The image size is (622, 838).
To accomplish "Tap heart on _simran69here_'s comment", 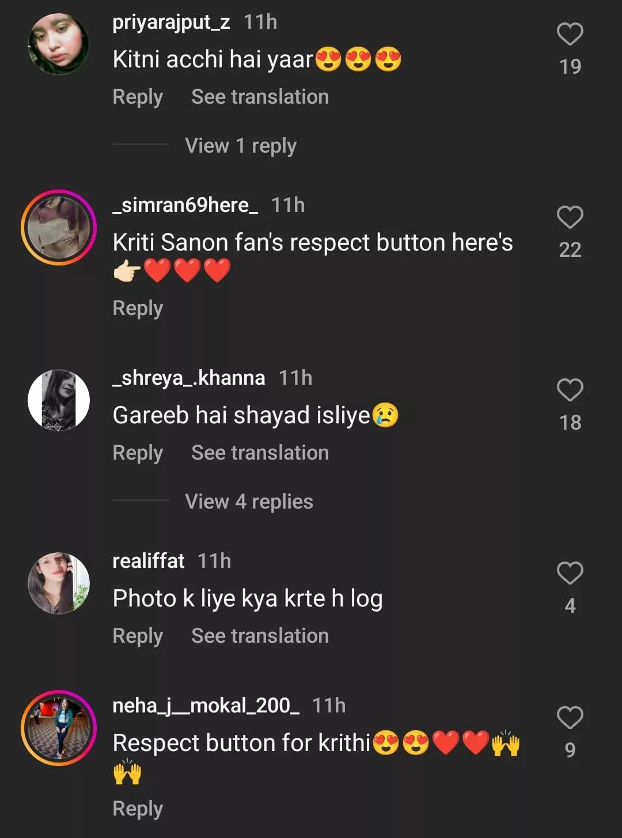I will pyautogui.click(x=570, y=218).
